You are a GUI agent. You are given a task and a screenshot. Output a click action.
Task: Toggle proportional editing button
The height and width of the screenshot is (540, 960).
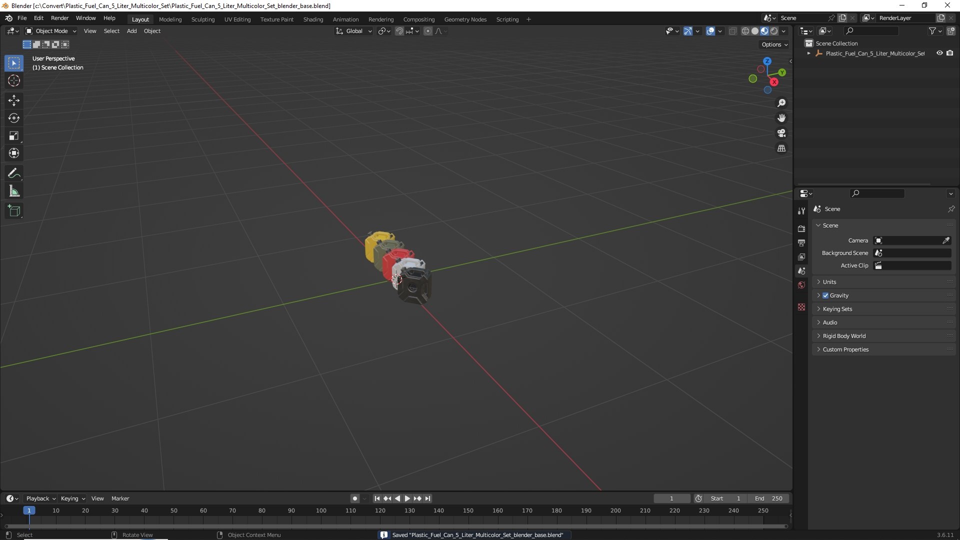[428, 31]
